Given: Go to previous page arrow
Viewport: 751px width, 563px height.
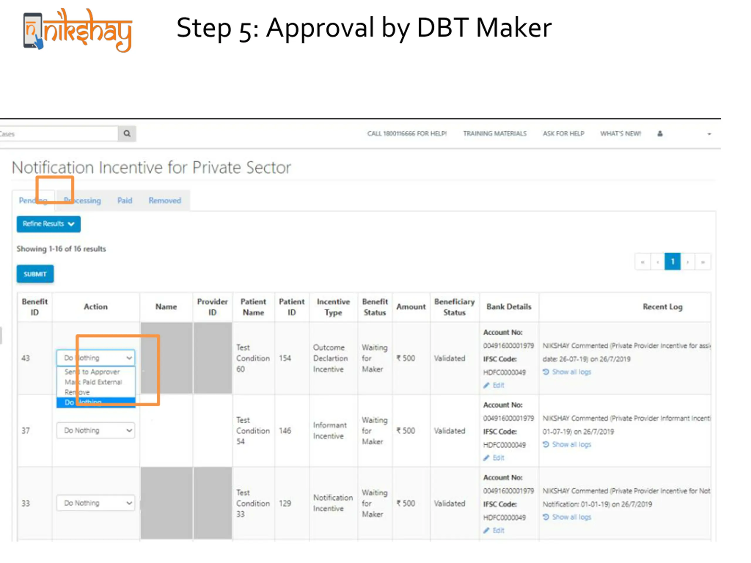Looking at the screenshot, I should pyautogui.click(x=658, y=262).
